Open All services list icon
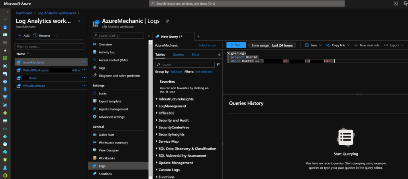Screen dimensions: 408x179 pyautogui.click(x=5, y=43)
